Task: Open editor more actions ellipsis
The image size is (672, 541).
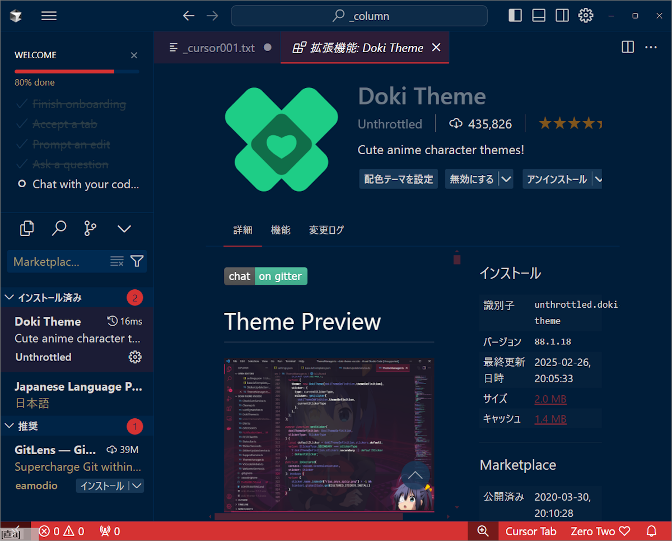Action: pos(651,47)
